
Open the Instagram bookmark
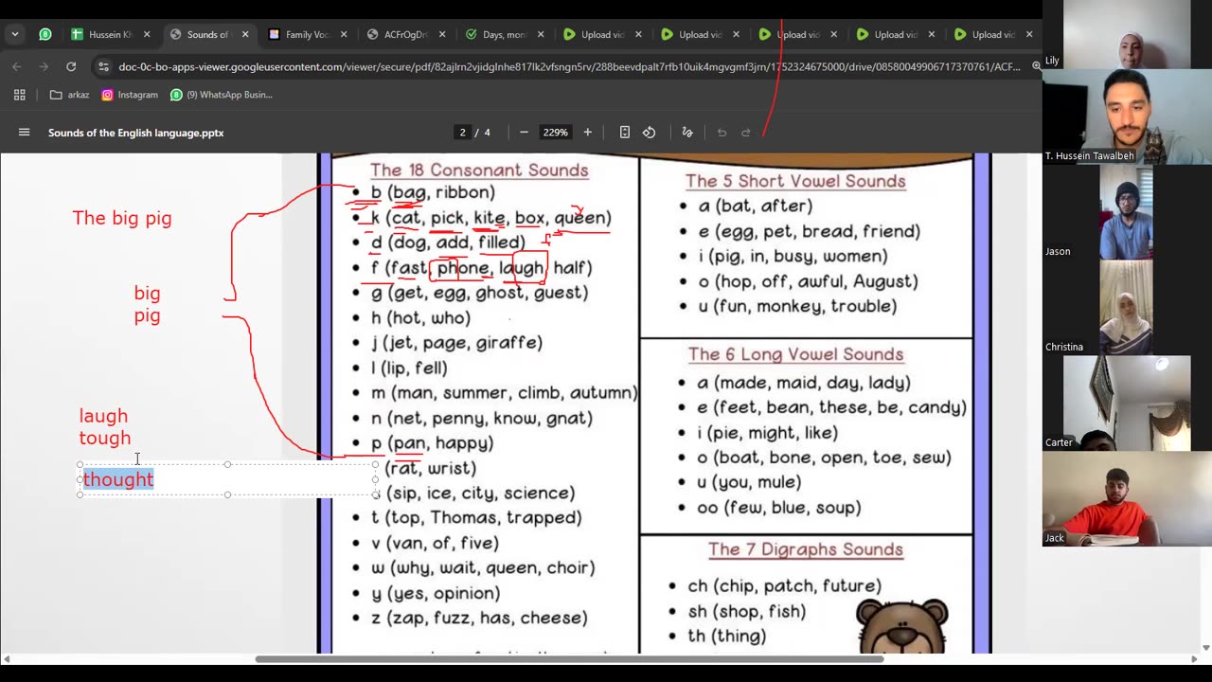pyautogui.click(x=130, y=95)
